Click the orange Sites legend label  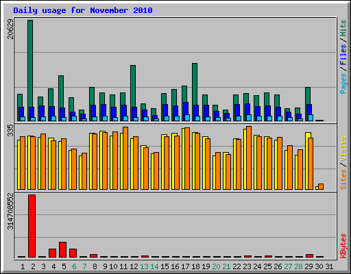coord(343,179)
